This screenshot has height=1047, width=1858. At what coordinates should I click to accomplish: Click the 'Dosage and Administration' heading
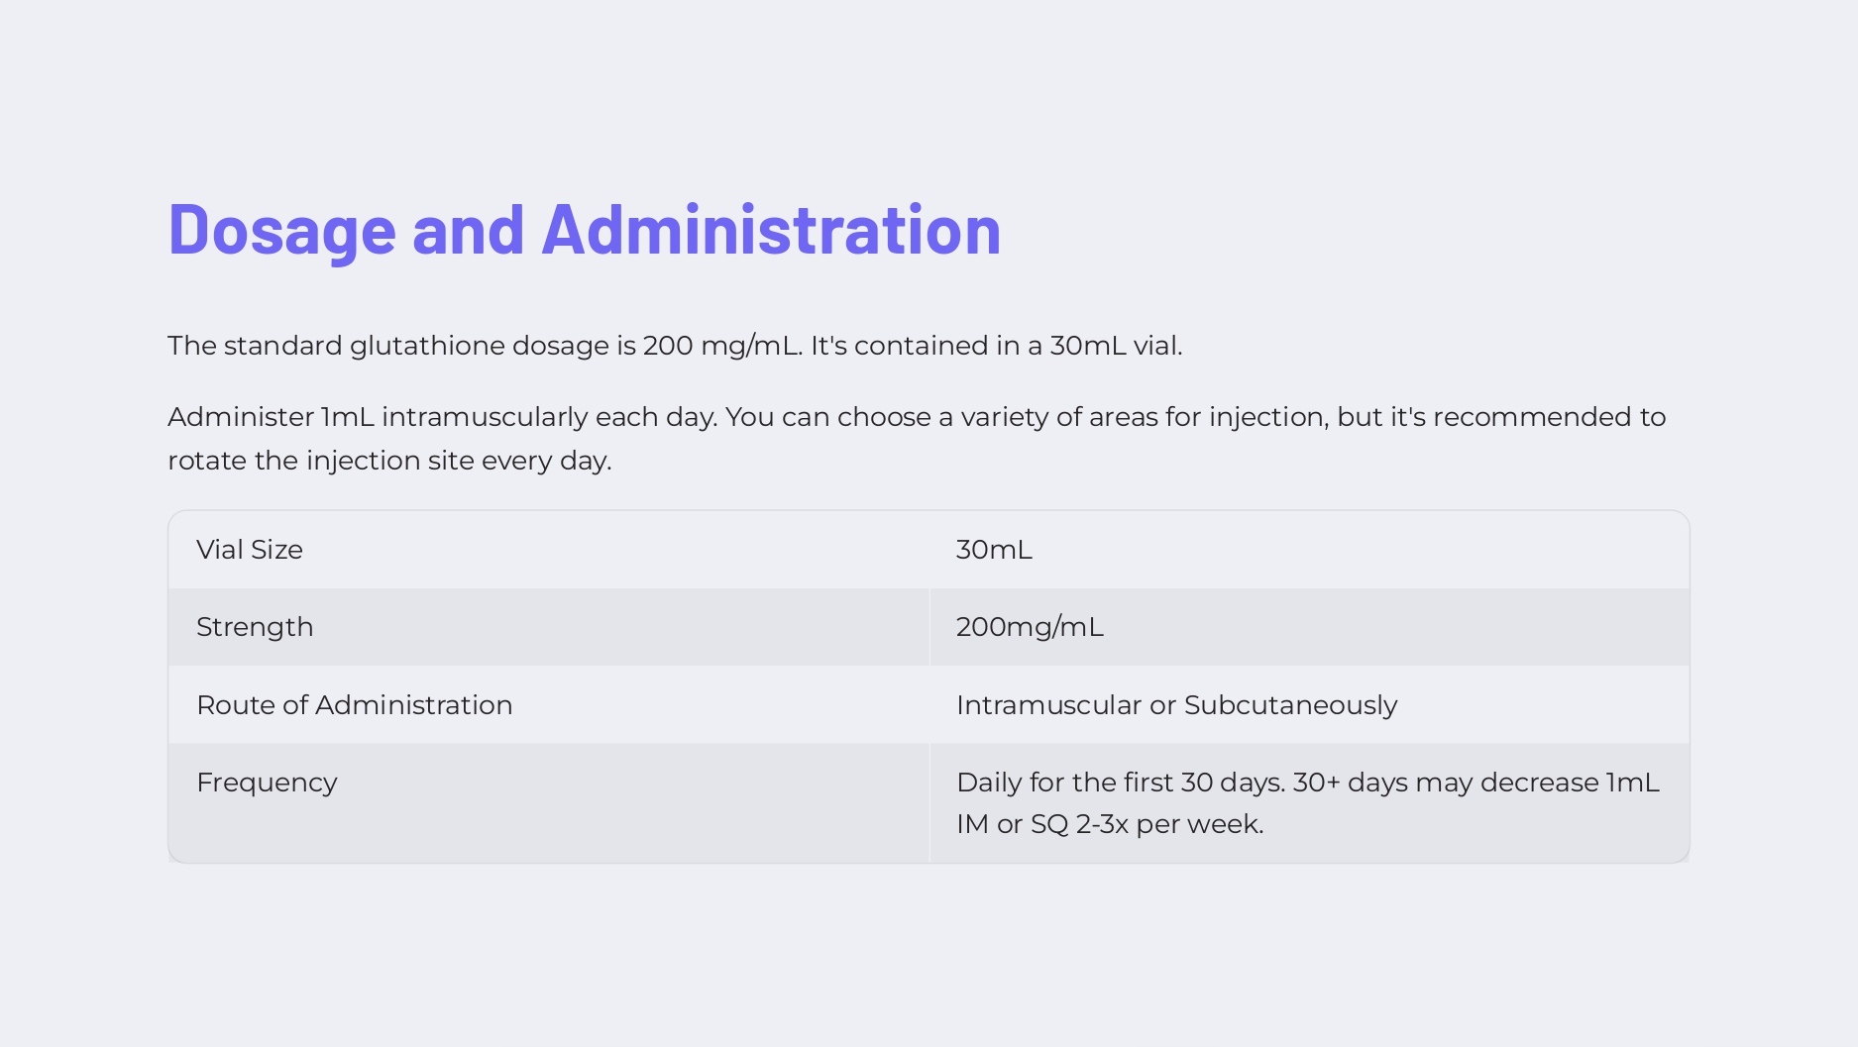point(584,230)
